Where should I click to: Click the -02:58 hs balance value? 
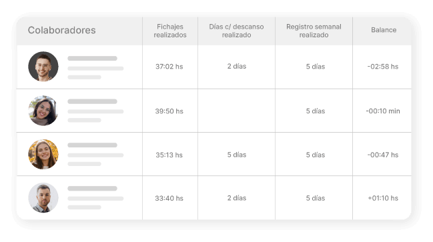(x=383, y=67)
